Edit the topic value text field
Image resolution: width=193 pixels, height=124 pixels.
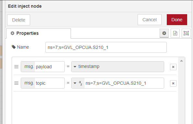coord(124,83)
